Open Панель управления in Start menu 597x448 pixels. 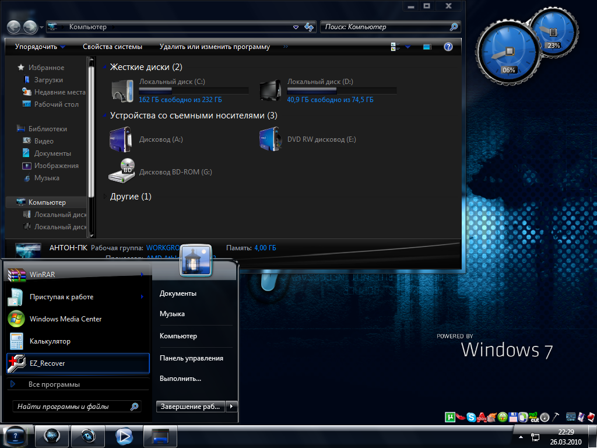click(191, 358)
